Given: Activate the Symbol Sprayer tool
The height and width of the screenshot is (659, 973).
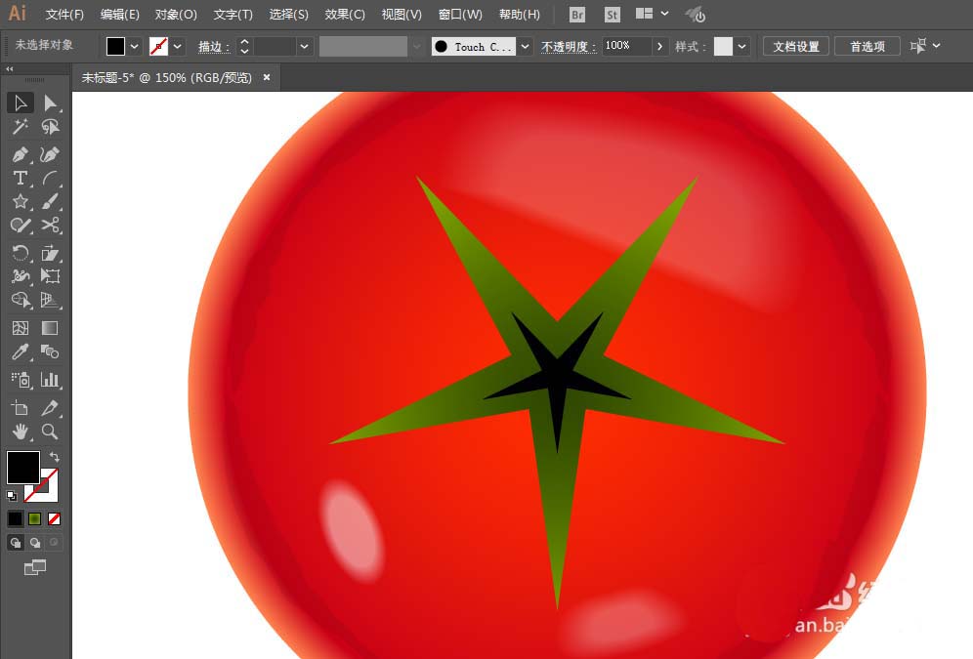Looking at the screenshot, I should [x=20, y=380].
